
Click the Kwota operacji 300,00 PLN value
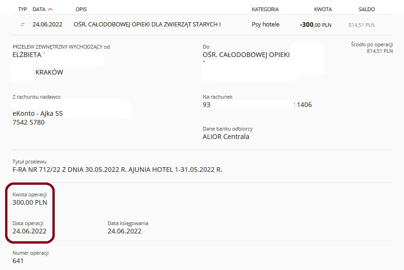pos(30,202)
